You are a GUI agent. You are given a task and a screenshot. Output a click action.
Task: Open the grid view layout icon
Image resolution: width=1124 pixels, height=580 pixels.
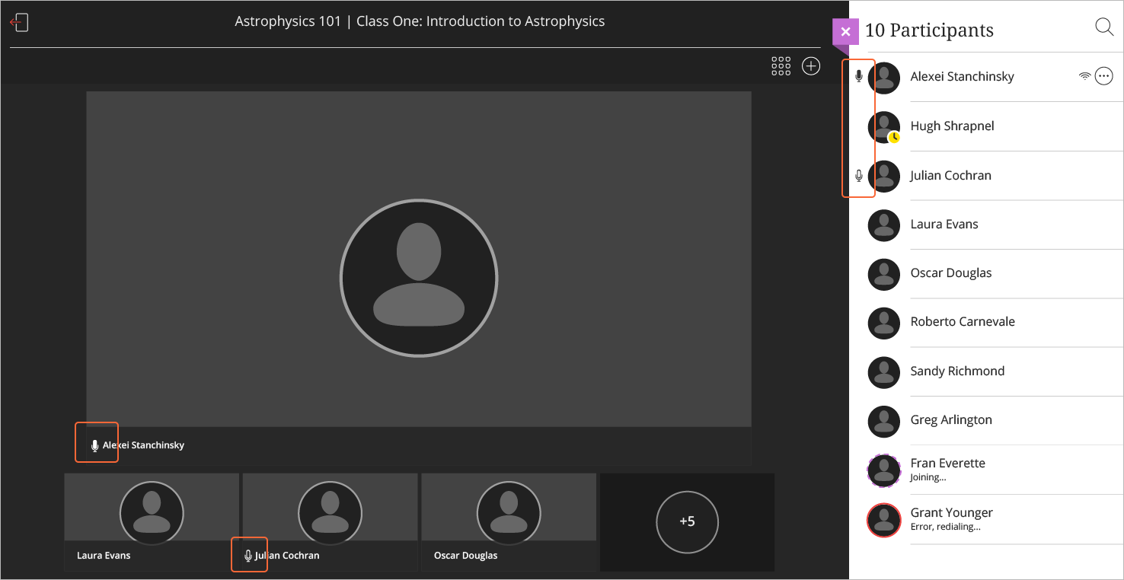781,66
